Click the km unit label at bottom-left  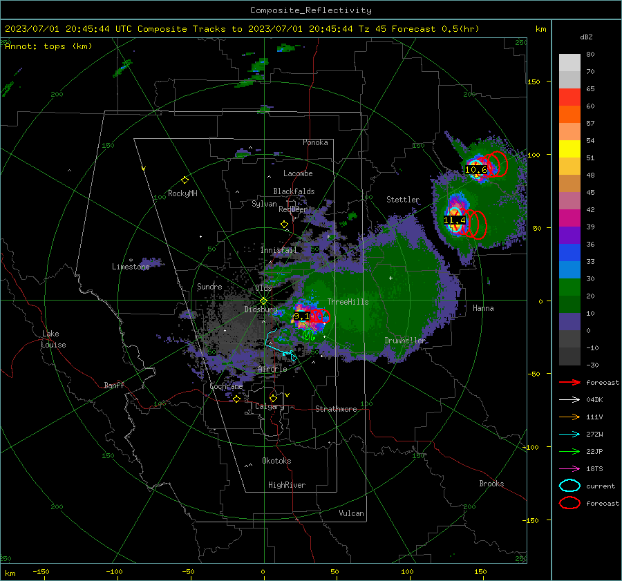pos(10,573)
